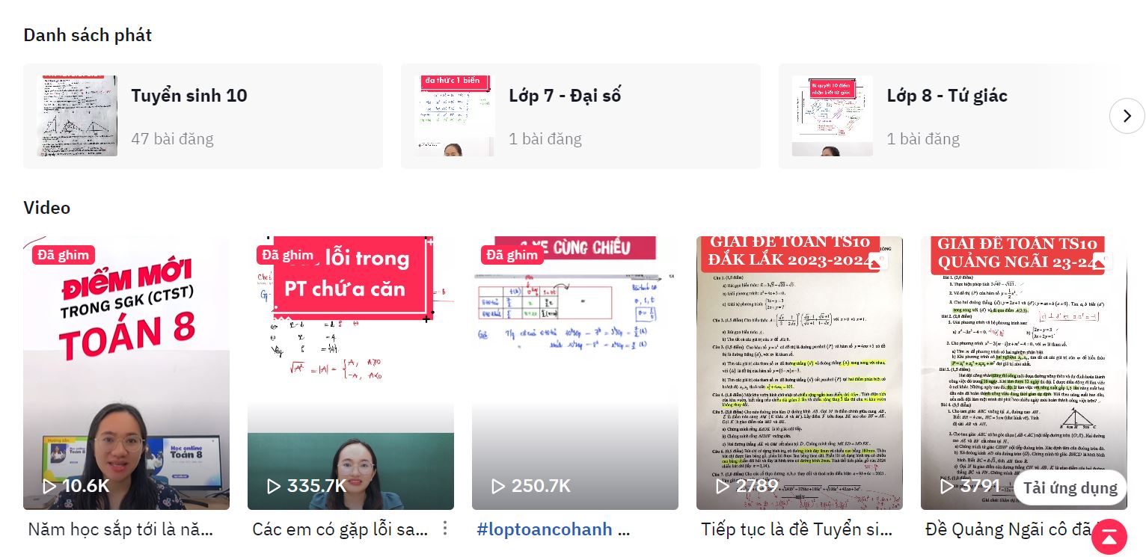Click the Lớp 7 - Đại số playlist title
This screenshot has height=557, width=1146.
[x=565, y=96]
